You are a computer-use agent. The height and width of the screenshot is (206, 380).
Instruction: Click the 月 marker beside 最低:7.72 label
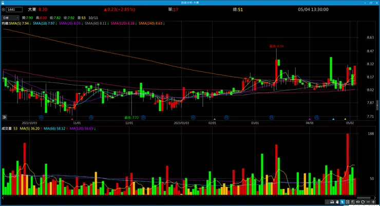point(143,118)
